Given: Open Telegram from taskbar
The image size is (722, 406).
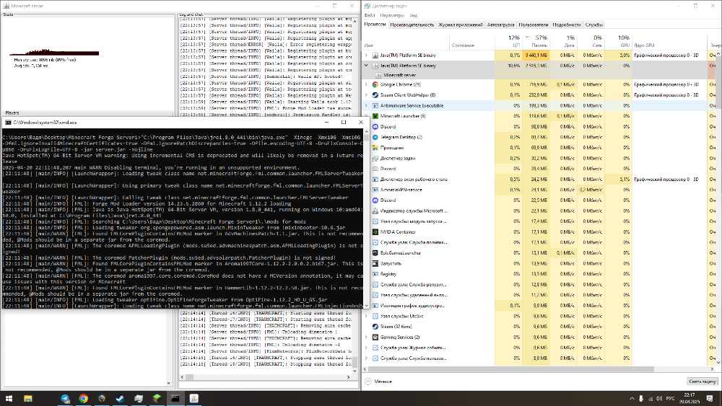Looking at the screenshot, I should pos(65,399).
